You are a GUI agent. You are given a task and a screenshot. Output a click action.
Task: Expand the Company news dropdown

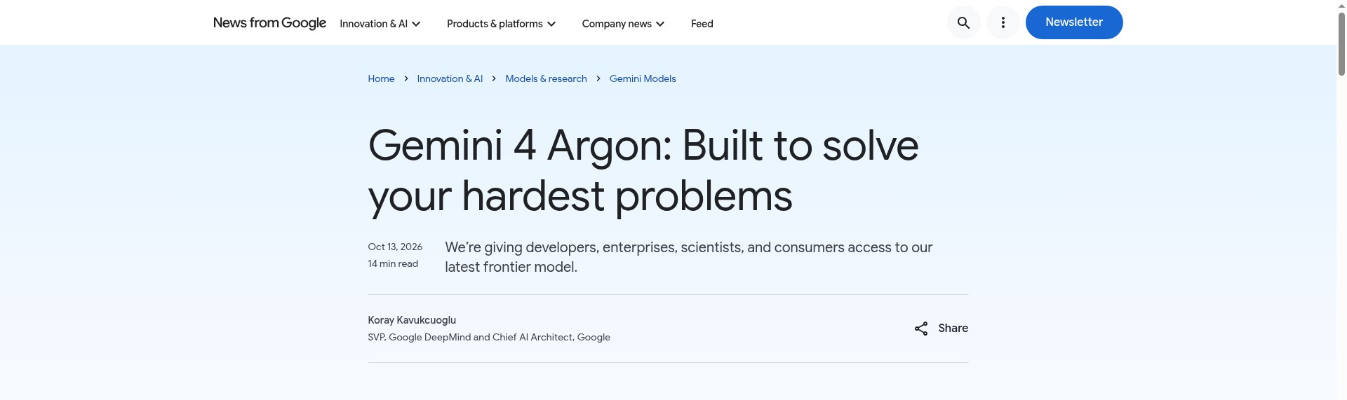tap(623, 24)
